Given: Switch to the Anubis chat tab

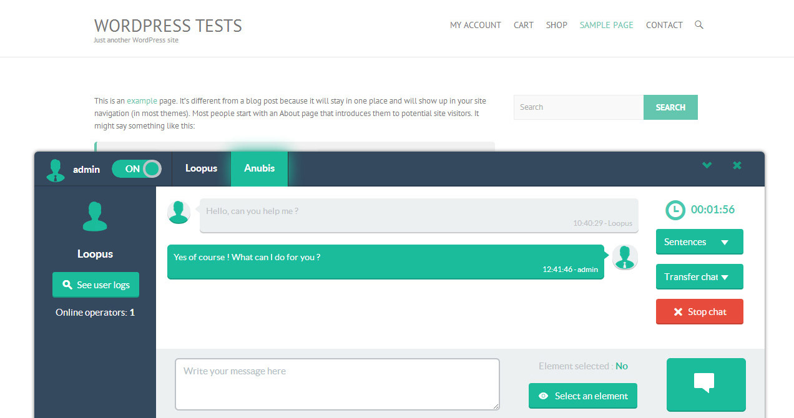Looking at the screenshot, I should [x=259, y=168].
